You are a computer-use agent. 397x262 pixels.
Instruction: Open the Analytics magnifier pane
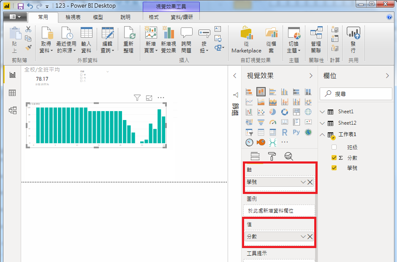[288, 156]
